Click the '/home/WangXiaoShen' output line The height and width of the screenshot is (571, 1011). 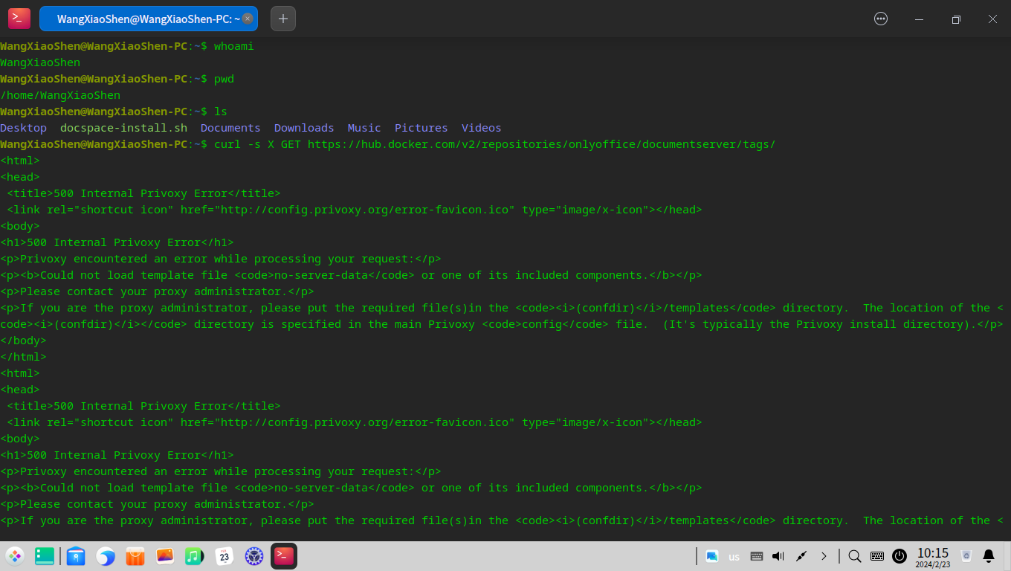[x=60, y=95]
